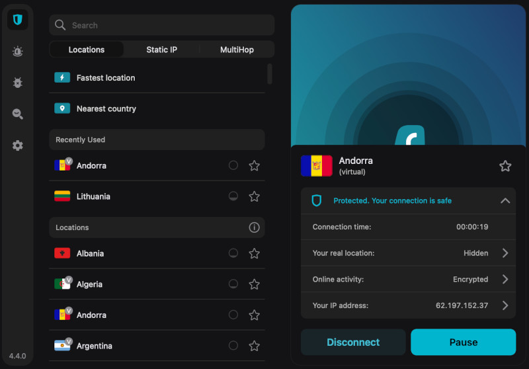
Task: Click the Algeria flag icon
Action: tap(62, 284)
